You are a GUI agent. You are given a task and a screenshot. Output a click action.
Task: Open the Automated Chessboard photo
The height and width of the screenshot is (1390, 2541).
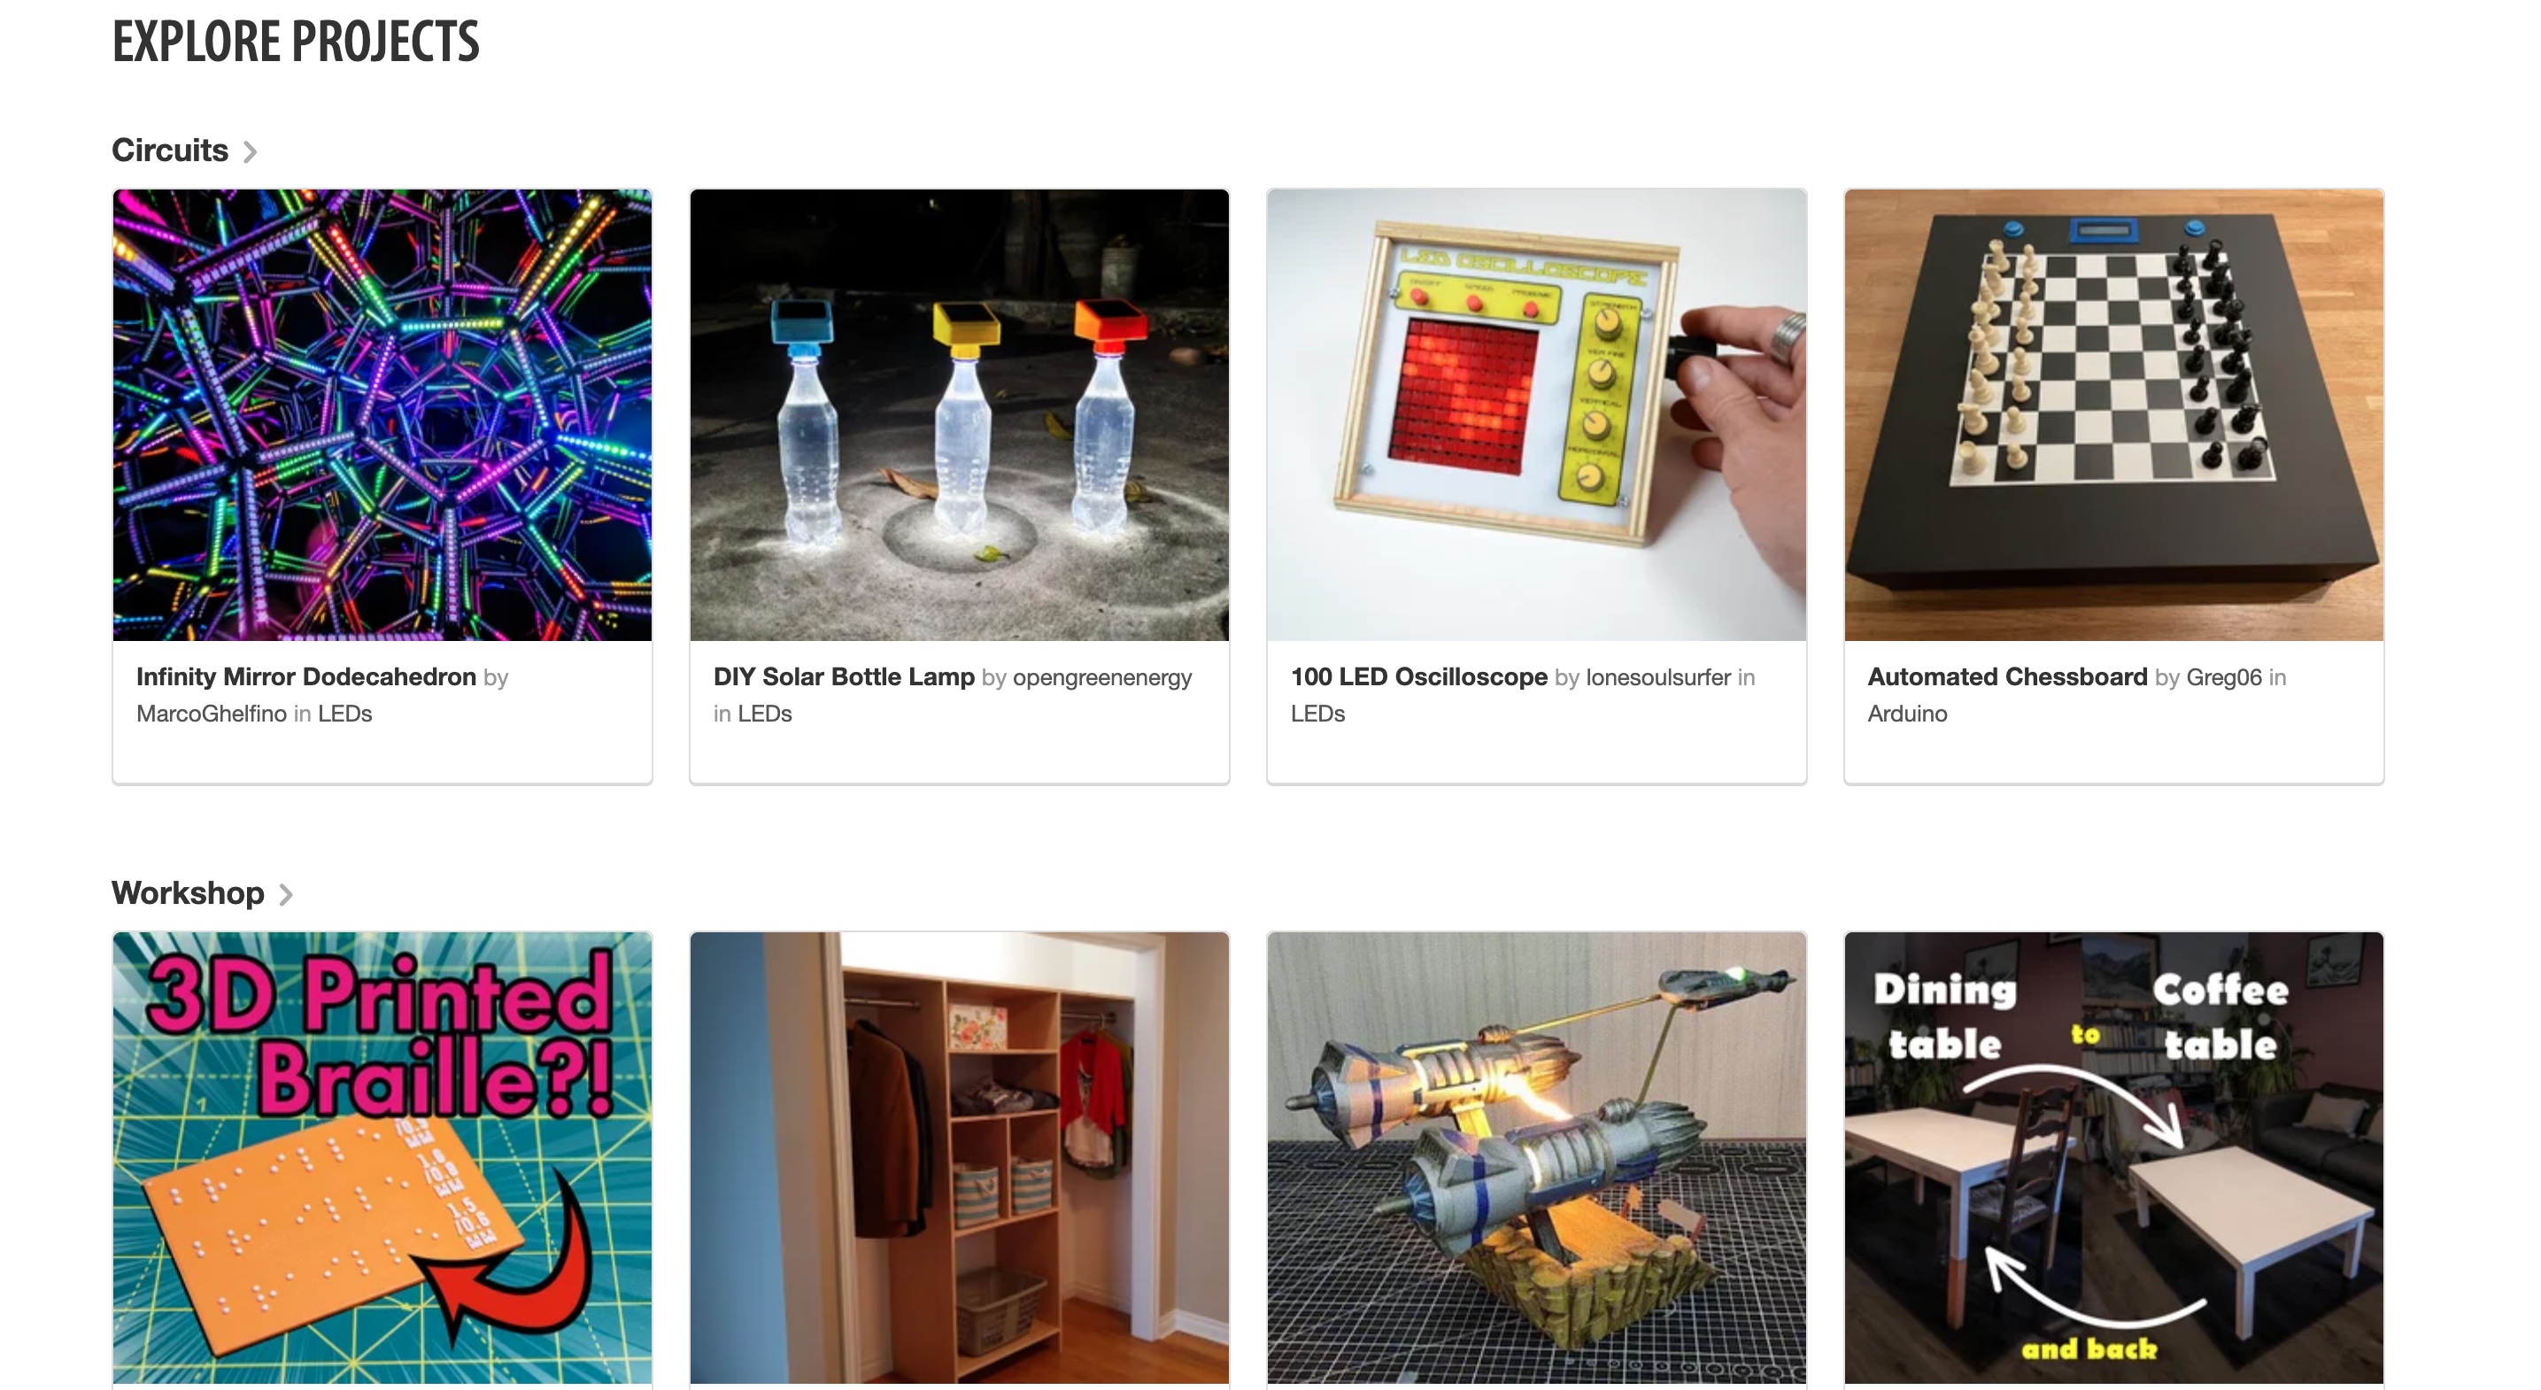pos(2114,415)
